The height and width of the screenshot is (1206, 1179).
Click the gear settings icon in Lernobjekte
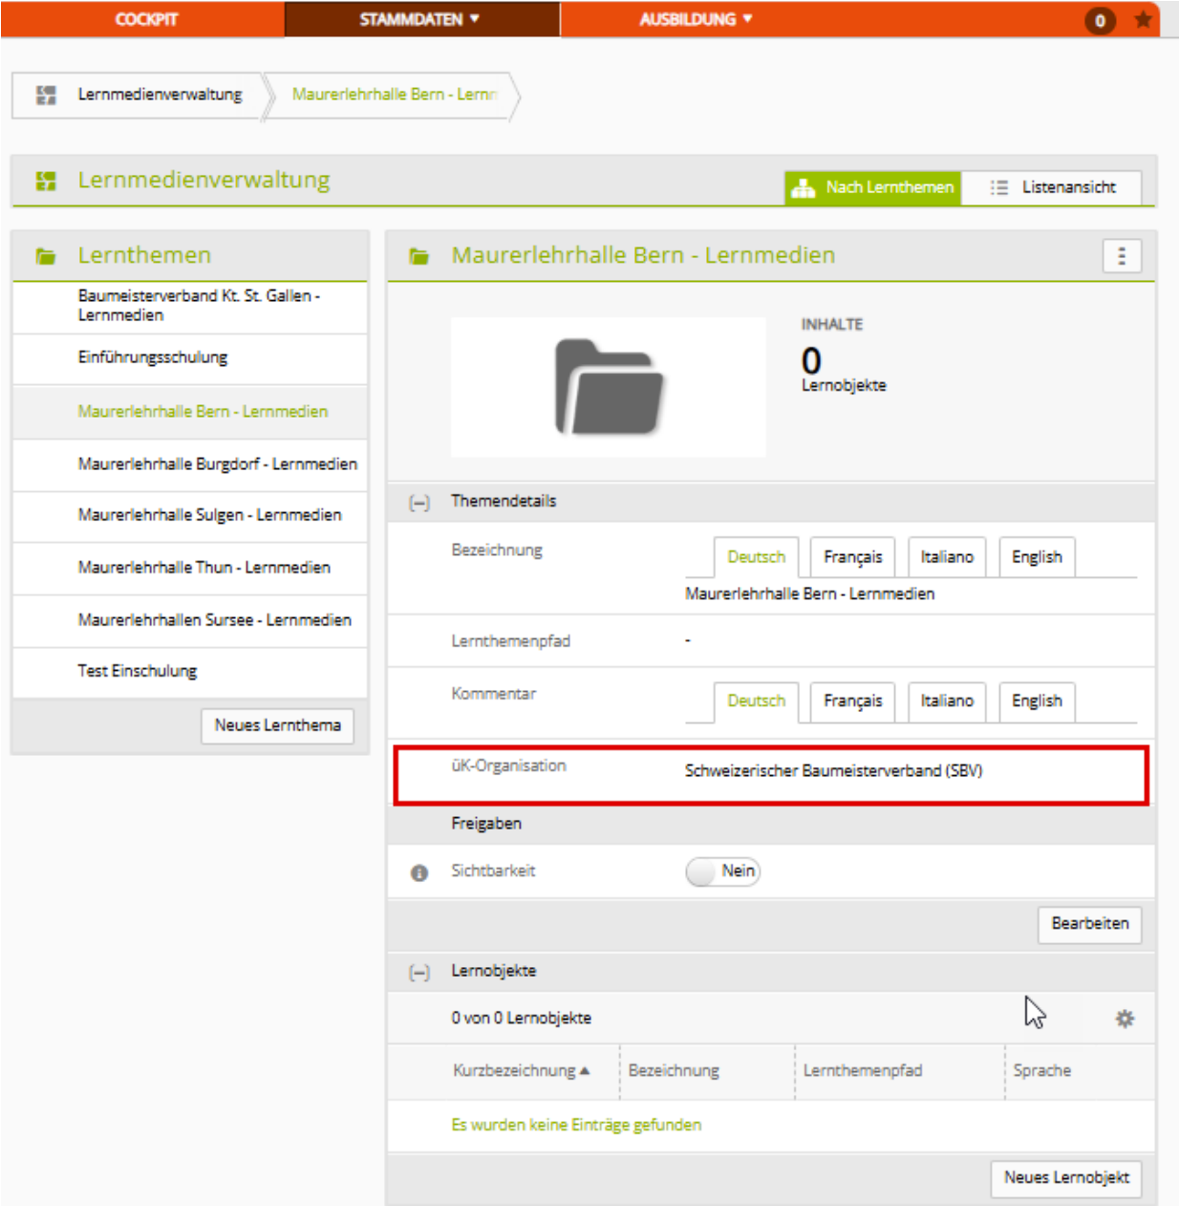pos(1125,1019)
